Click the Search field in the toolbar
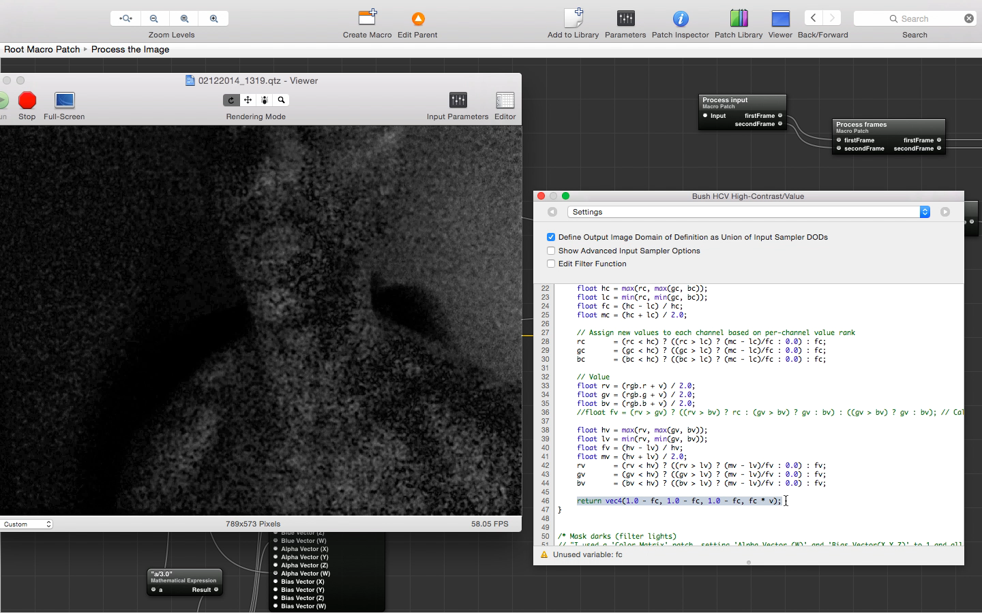This screenshot has width=982, height=613. [914, 18]
